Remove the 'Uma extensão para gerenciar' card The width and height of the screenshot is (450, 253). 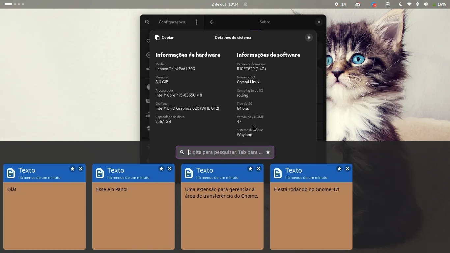259,169
